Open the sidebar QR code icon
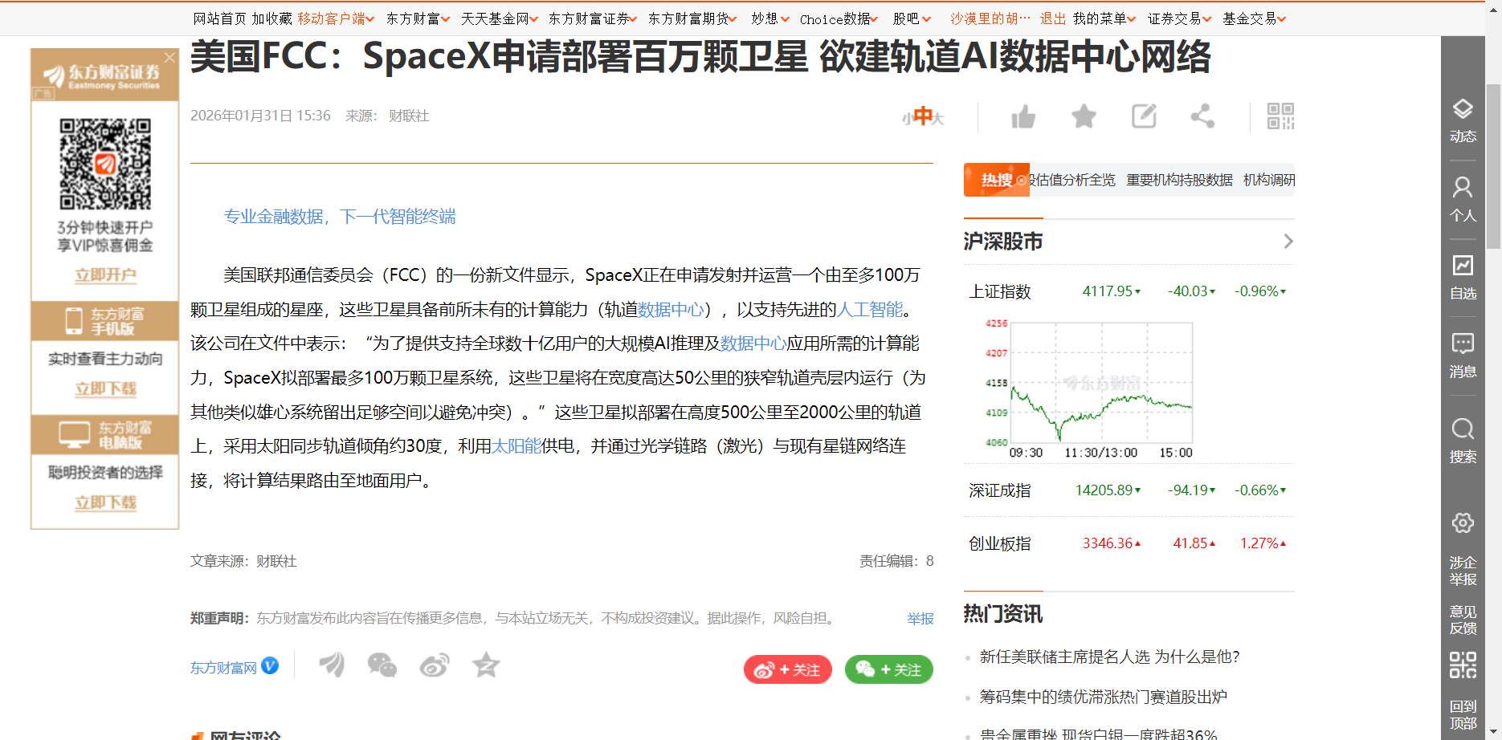The image size is (1502, 740). point(1463,665)
